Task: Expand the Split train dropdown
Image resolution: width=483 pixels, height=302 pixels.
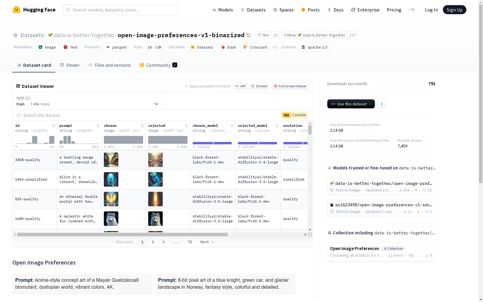Action: (88, 101)
